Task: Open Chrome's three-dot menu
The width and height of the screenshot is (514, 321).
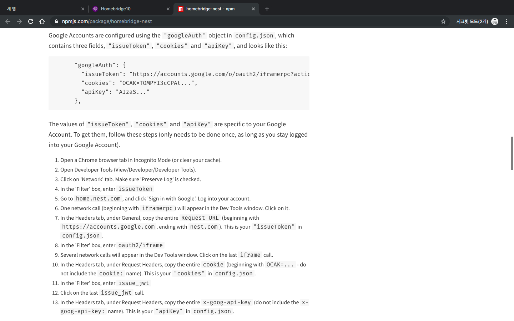Action: [x=506, y=21]
